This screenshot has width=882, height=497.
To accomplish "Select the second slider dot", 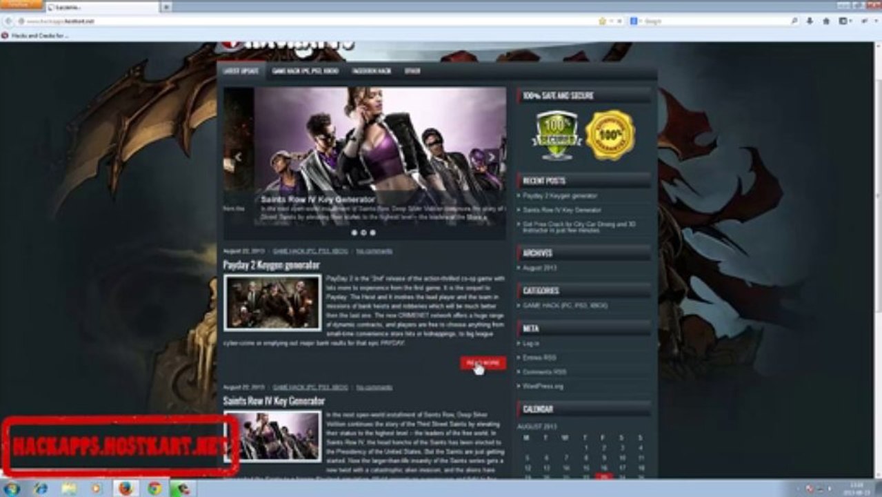I will [363, 233].
